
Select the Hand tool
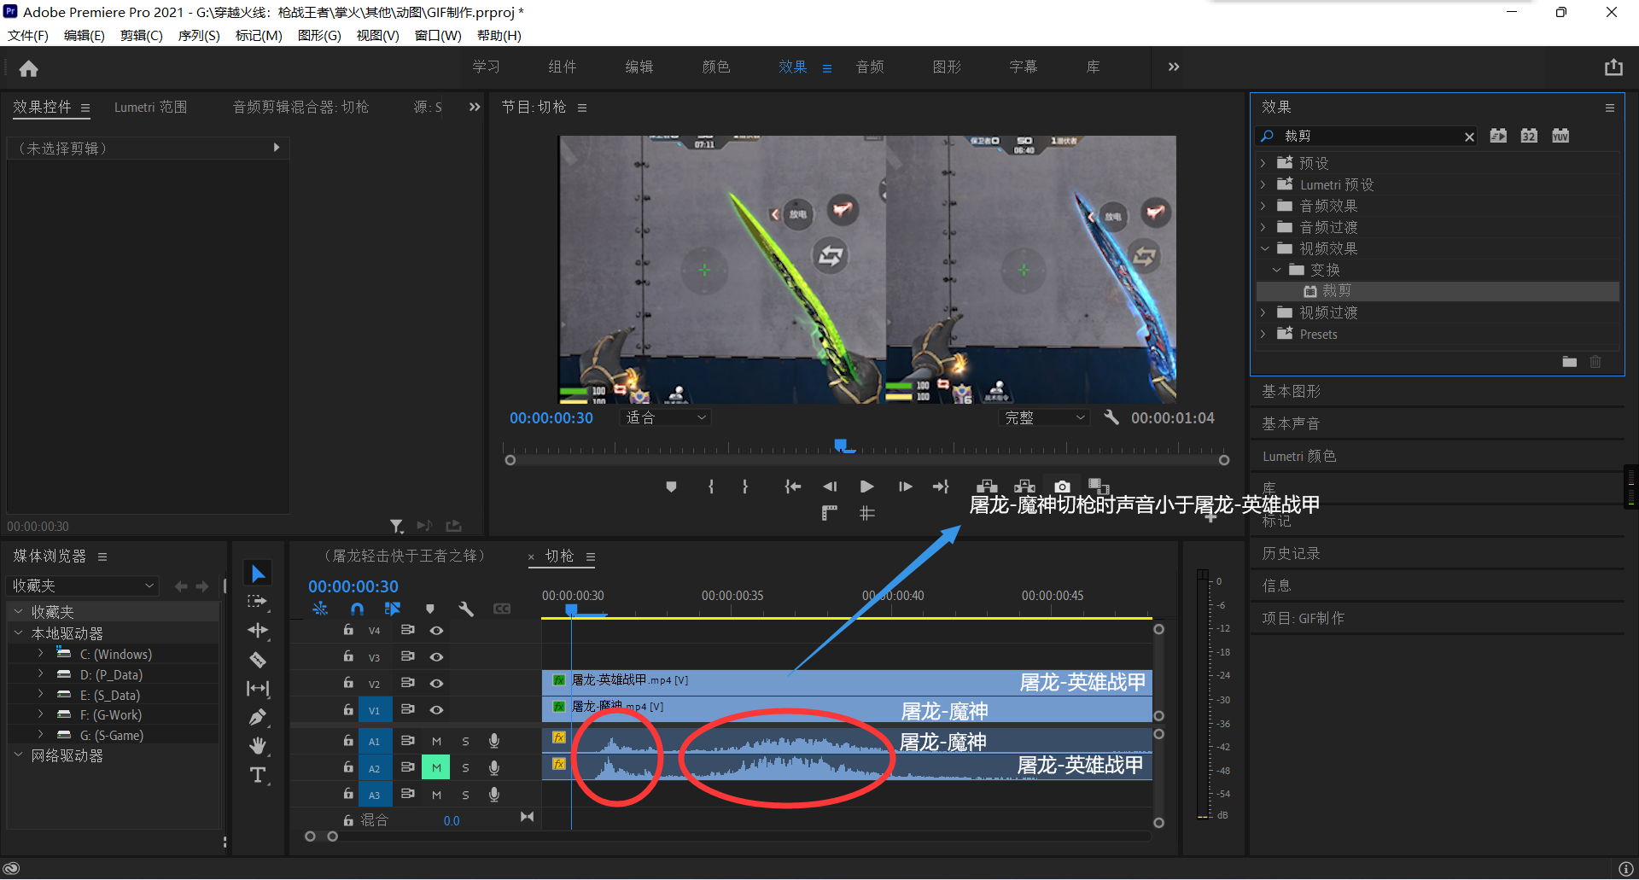258,746
